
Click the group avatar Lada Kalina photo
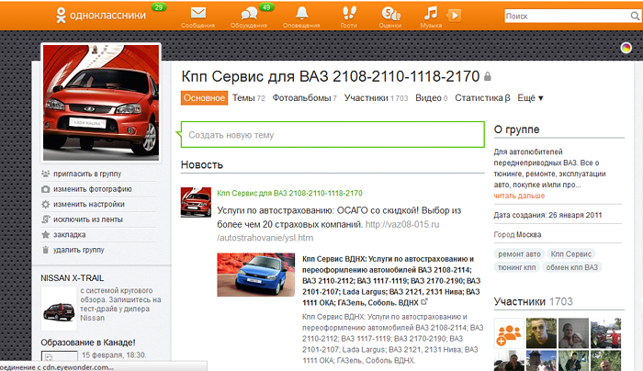point(101,103)
